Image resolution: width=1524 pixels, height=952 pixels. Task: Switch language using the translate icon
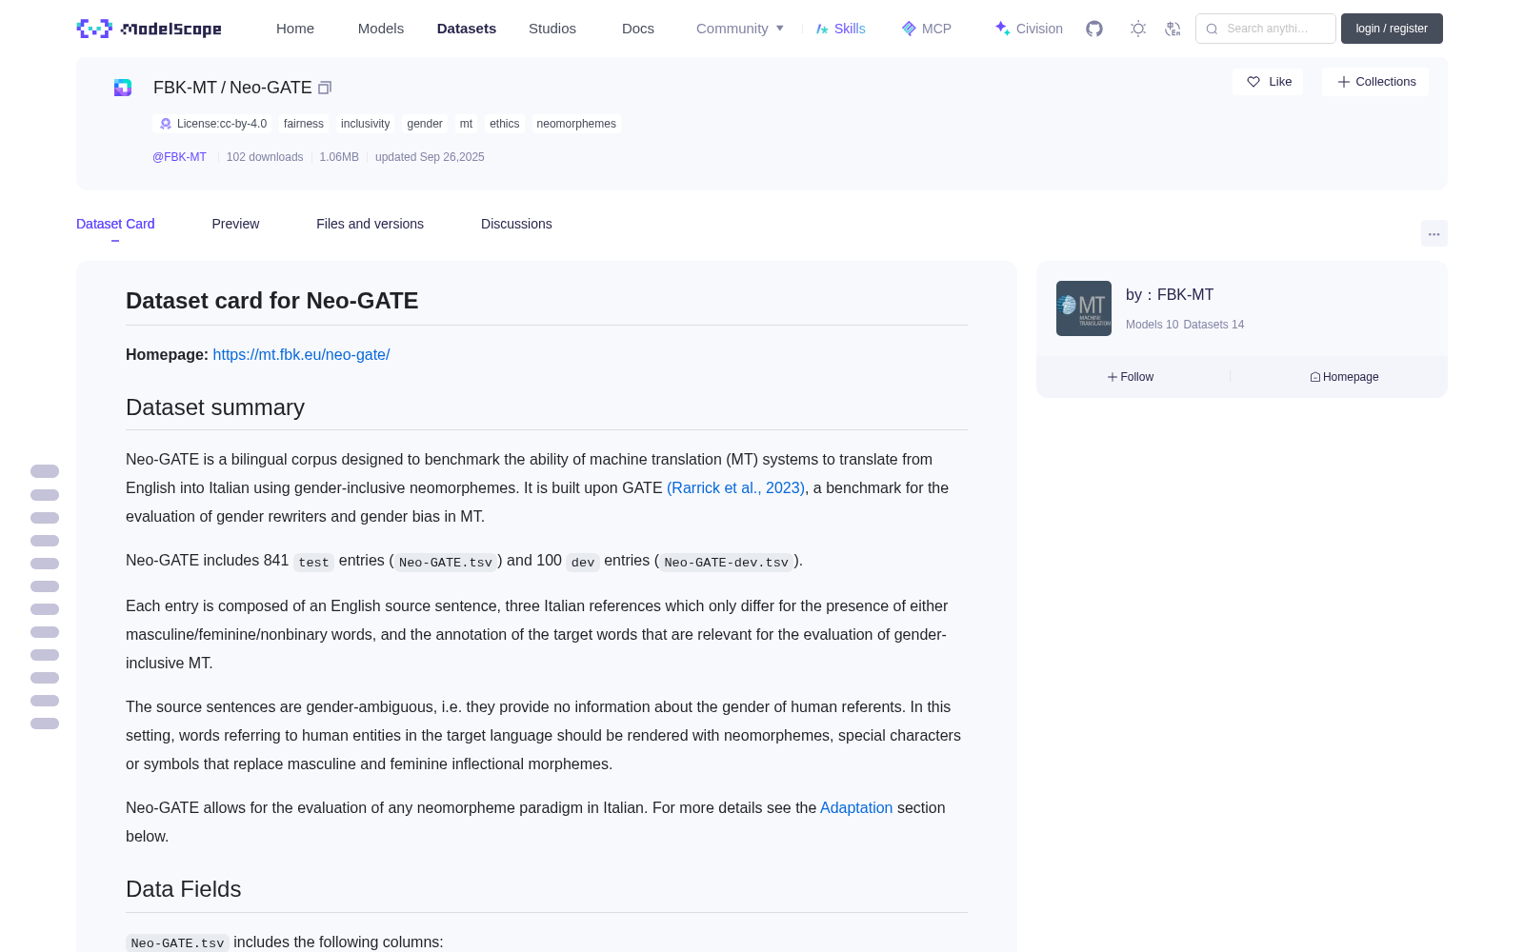click(1173, 29)
